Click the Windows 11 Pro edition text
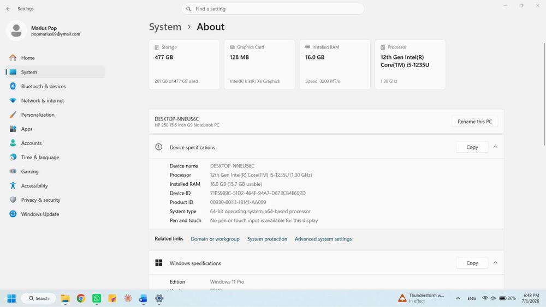Viewport: 546px width, 307px height. pos(227,281)
